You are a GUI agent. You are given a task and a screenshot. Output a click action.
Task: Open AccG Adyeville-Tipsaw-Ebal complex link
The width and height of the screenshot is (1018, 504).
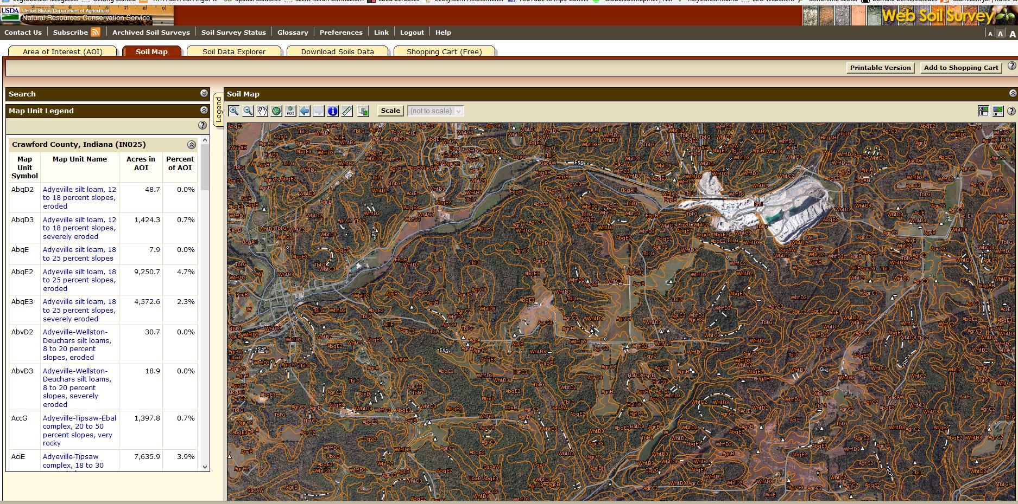pyautogui.click(x=79, y=430)
